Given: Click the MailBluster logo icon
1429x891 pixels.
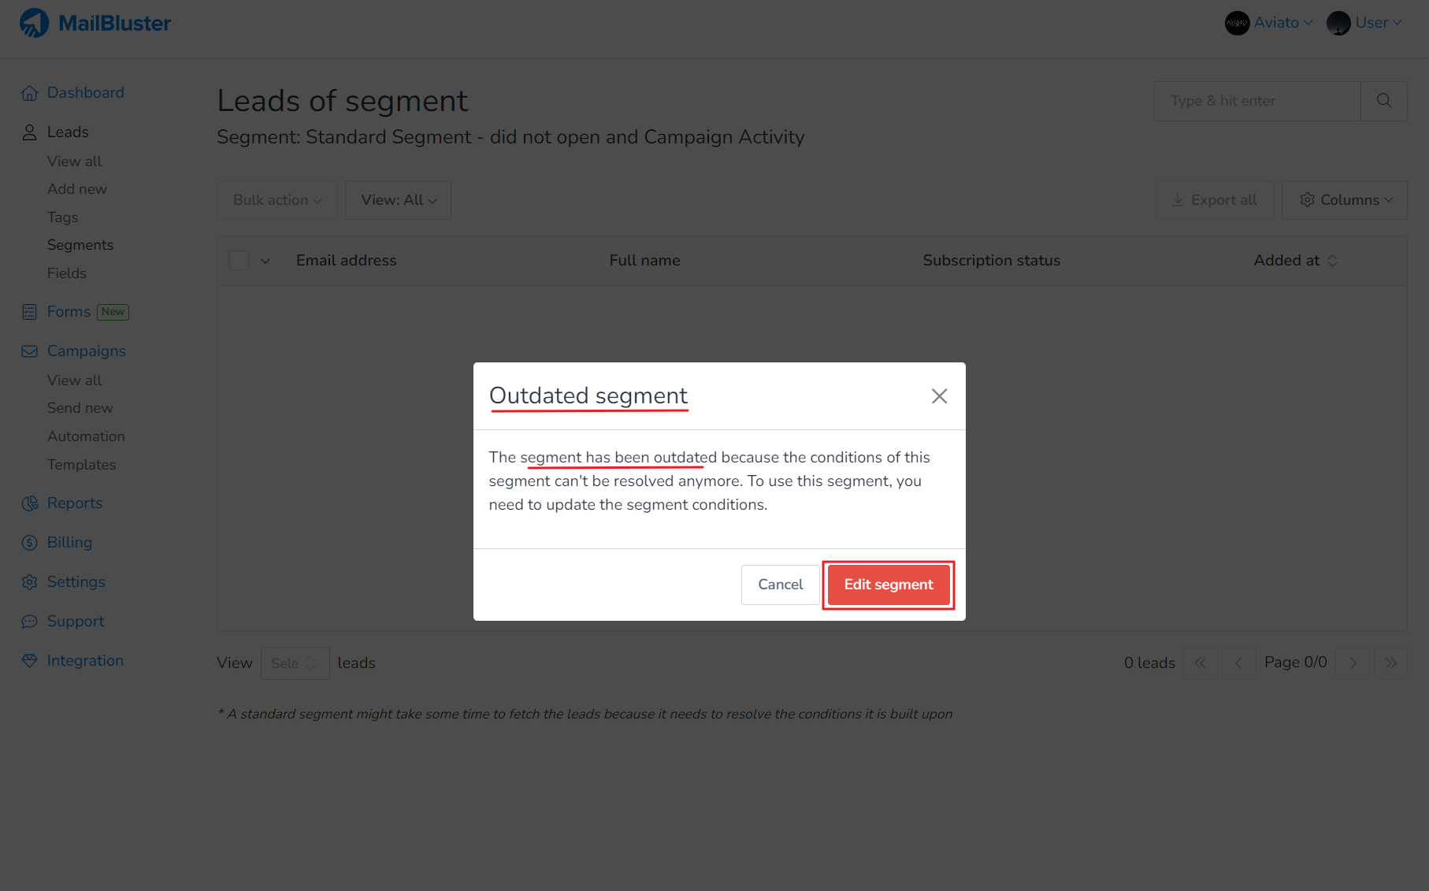Looking at the screenshot, I should (34, 23).
